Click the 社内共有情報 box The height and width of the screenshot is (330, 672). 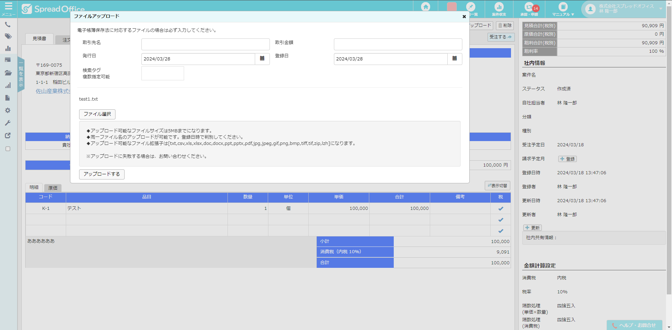594,238
